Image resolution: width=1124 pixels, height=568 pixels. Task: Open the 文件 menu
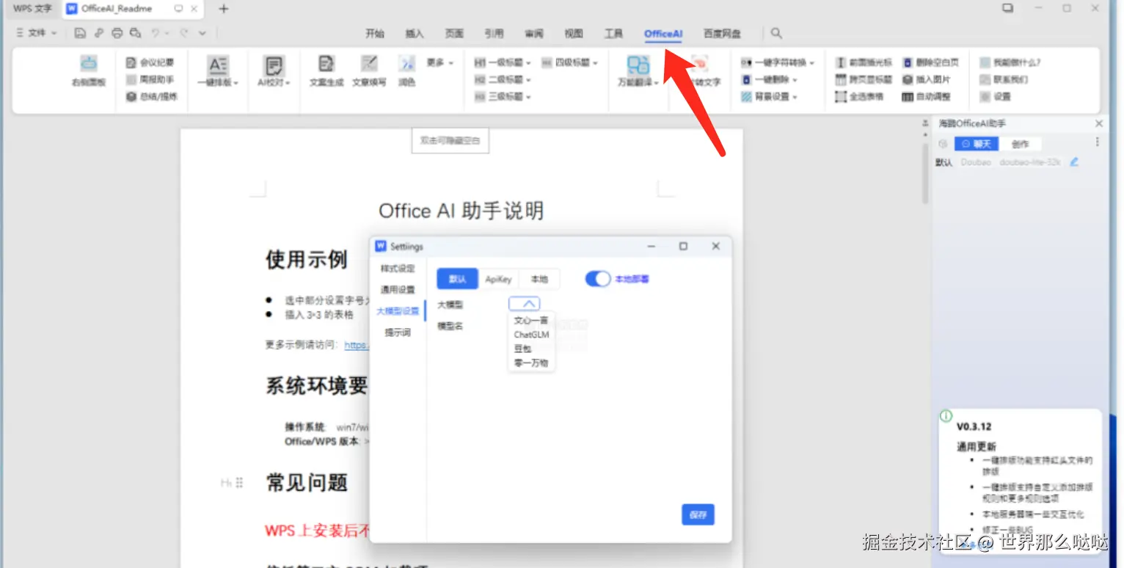[36, 33]
